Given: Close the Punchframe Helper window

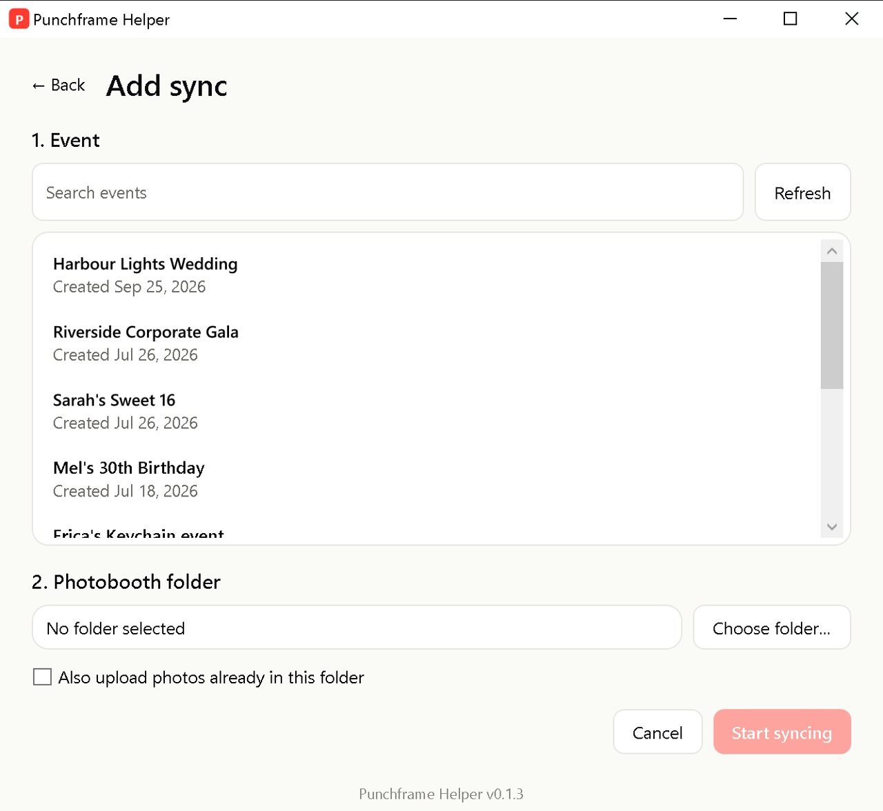Looking at the screenshot, I should (852, 19).
